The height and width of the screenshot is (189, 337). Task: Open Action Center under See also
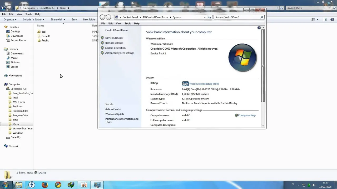[x=113, y=109]
